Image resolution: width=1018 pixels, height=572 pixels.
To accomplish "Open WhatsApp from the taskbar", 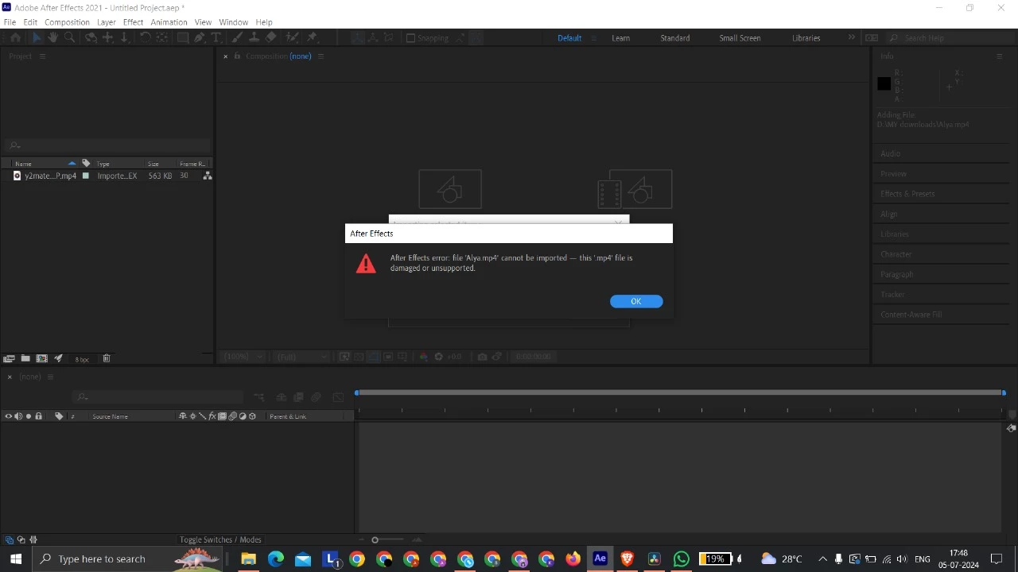I will coord(681,558).
